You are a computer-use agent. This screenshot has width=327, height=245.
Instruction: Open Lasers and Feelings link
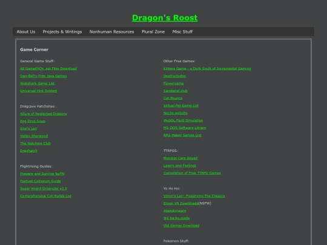(180, 166)
